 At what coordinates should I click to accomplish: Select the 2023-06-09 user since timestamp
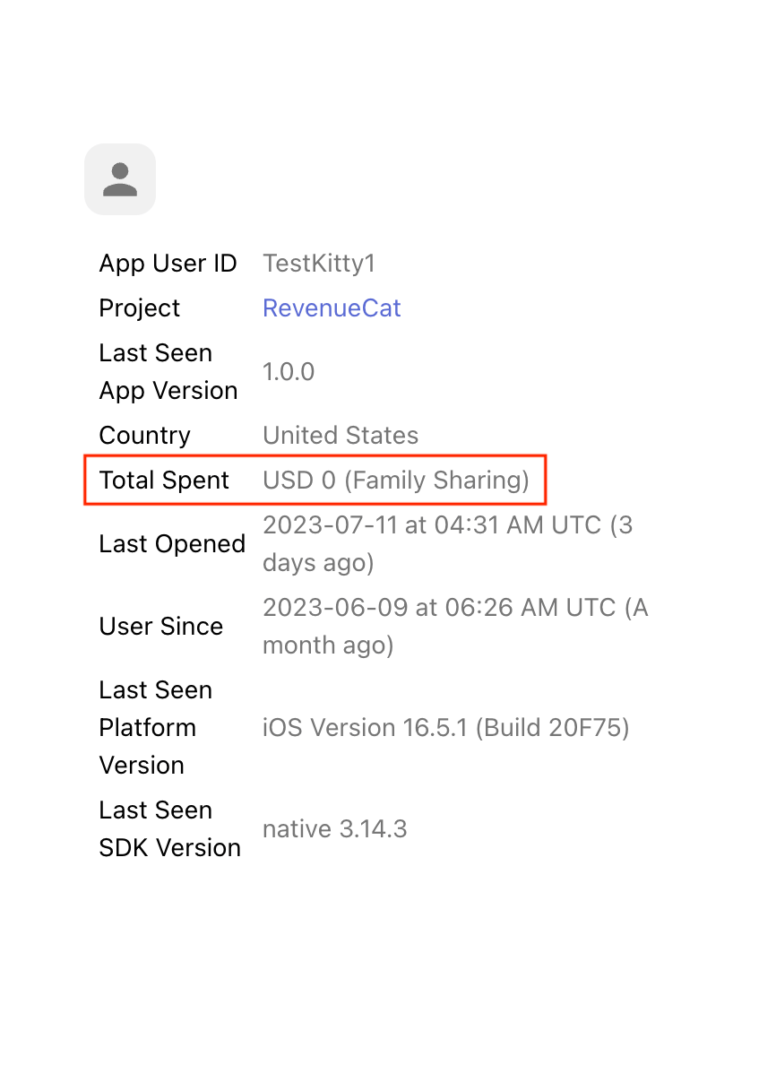coord(455,626)
